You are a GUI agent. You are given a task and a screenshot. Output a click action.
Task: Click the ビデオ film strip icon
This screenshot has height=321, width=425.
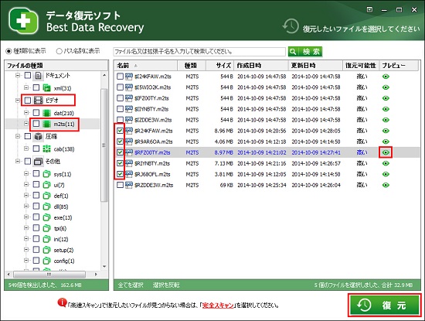click(38, 100)
